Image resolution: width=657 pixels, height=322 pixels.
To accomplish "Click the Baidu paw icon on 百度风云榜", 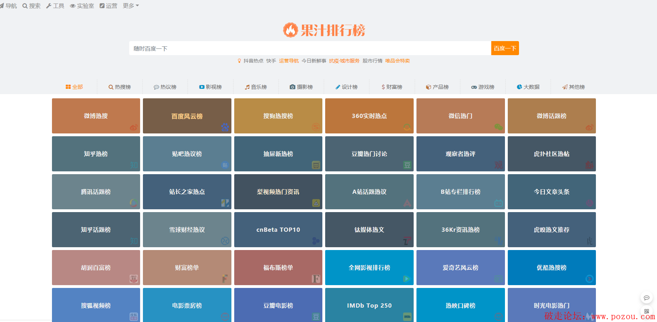I will pyautogui.click(x=225, y=127).
